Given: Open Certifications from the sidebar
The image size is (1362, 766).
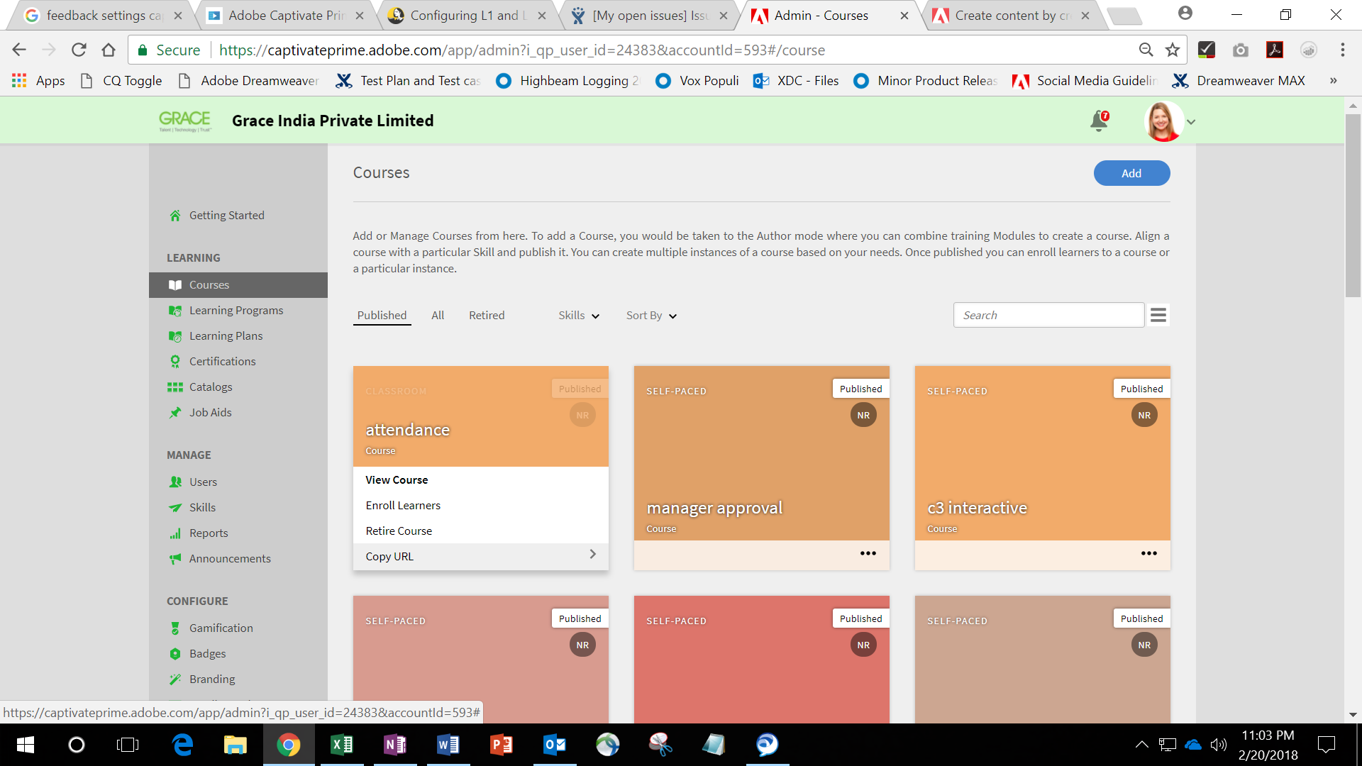Looking at the screenshot, I should 223,361.
